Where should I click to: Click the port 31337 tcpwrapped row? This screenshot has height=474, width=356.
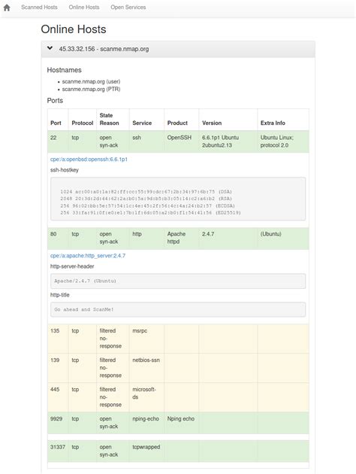pyautogui.click(x=178, y=451)
